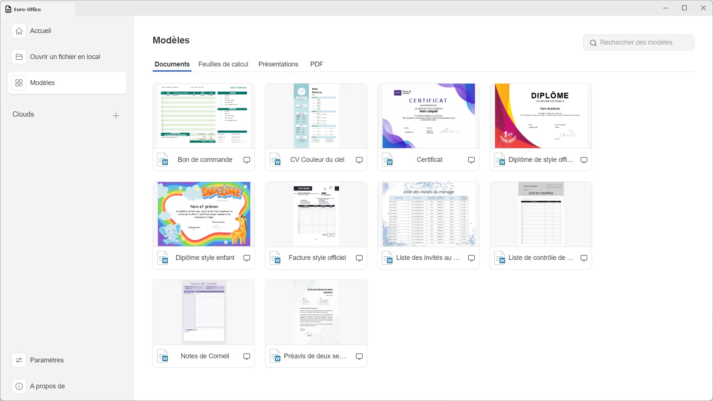Open the CV Couleur du ciel thumbnail

pyautogui.click(x=316, y=116)
